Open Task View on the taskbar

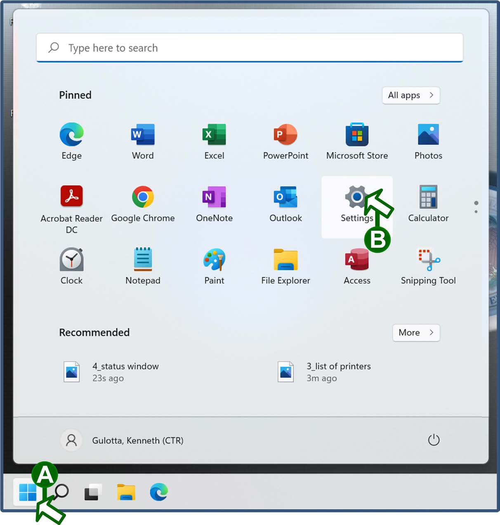(x=93, y=492)
